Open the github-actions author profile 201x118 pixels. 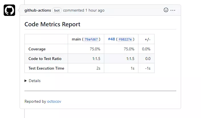pyautogui.click(x=38, y=10)
